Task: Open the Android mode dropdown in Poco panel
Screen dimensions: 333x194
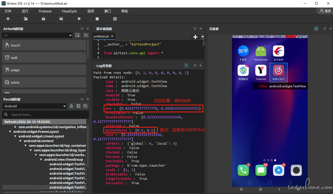Action: (35, 106)
